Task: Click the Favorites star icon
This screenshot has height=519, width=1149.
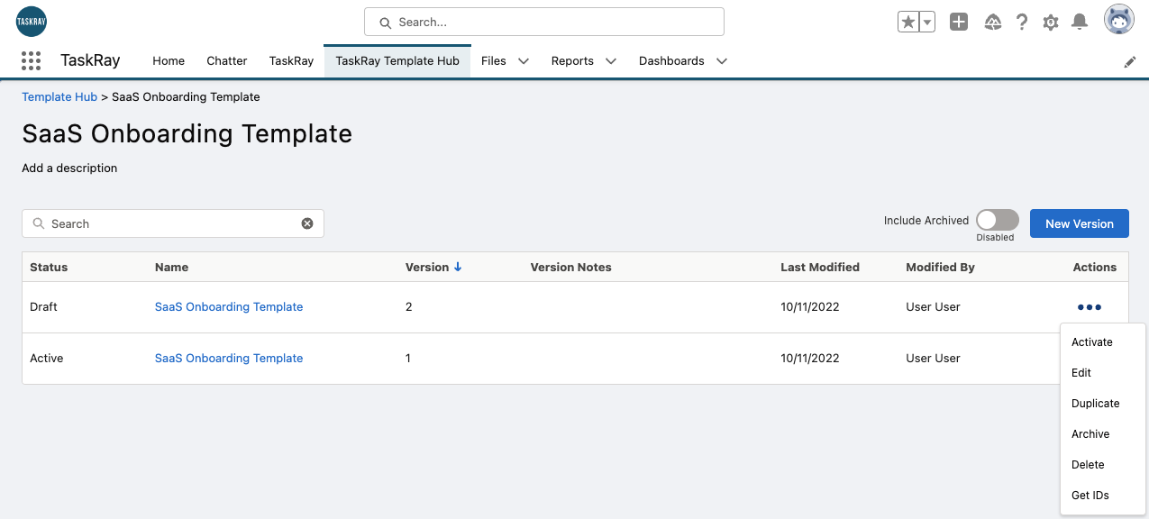Action: (x=907, y=22)
